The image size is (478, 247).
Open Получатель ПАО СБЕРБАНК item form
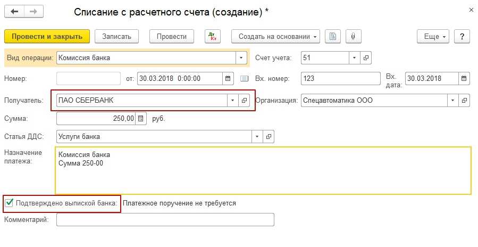point(244,100)
